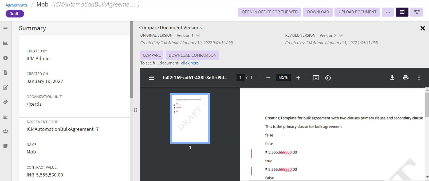The image size is (429, 181).
Task: Open PDF viewer more actions menu
Action: [x=419, y=78]
